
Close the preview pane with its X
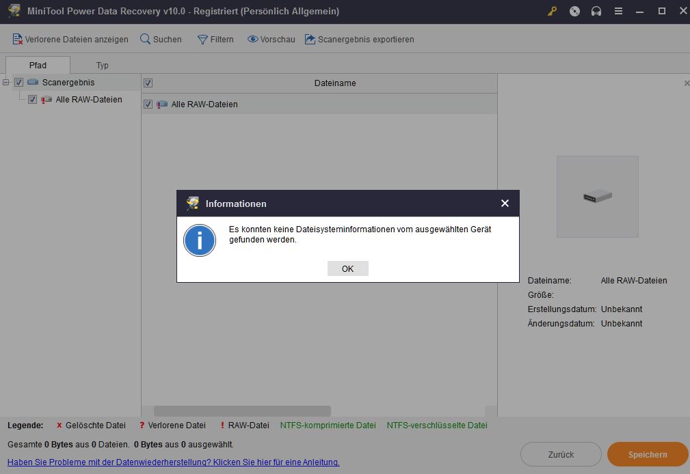pyautogui.click(x=687, y=83)
